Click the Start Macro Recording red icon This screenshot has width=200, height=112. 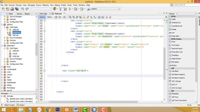coord(107,17)
